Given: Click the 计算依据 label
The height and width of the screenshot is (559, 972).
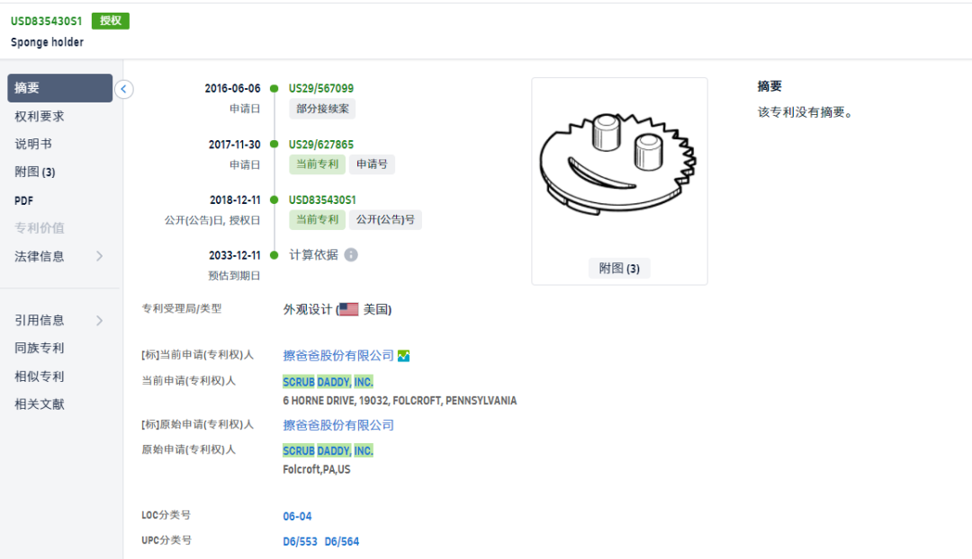Looking at the screenshot, I should click(314, 255).
